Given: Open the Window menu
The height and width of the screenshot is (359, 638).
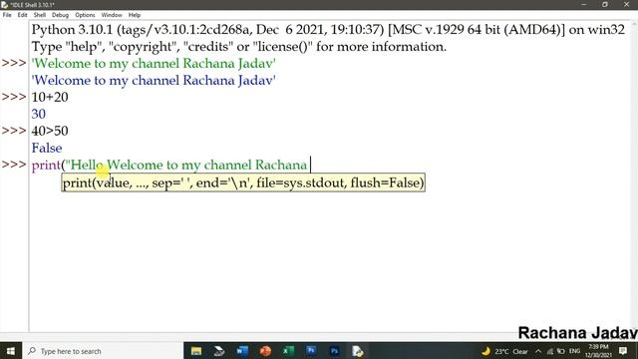Looking at the screenshot, I should click(112, 15).
